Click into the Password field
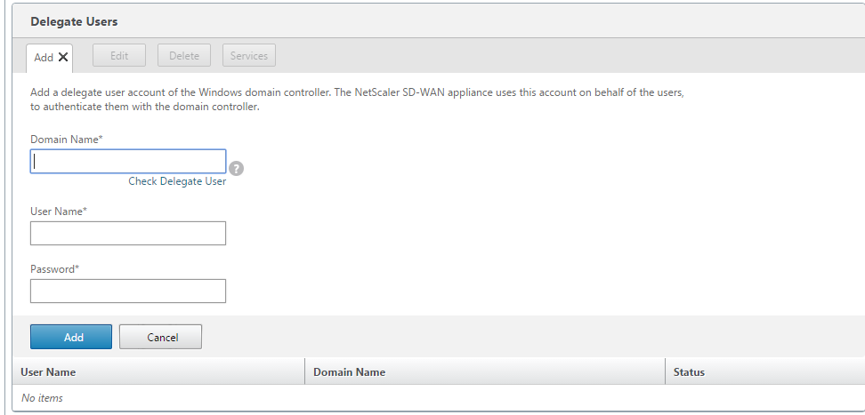865x415 pixels. 128,291
